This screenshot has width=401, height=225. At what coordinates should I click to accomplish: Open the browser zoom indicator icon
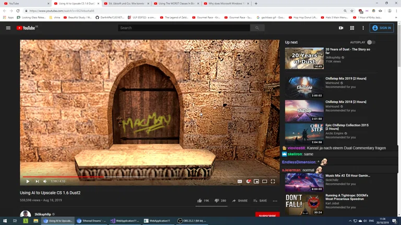tap(345, 11)
